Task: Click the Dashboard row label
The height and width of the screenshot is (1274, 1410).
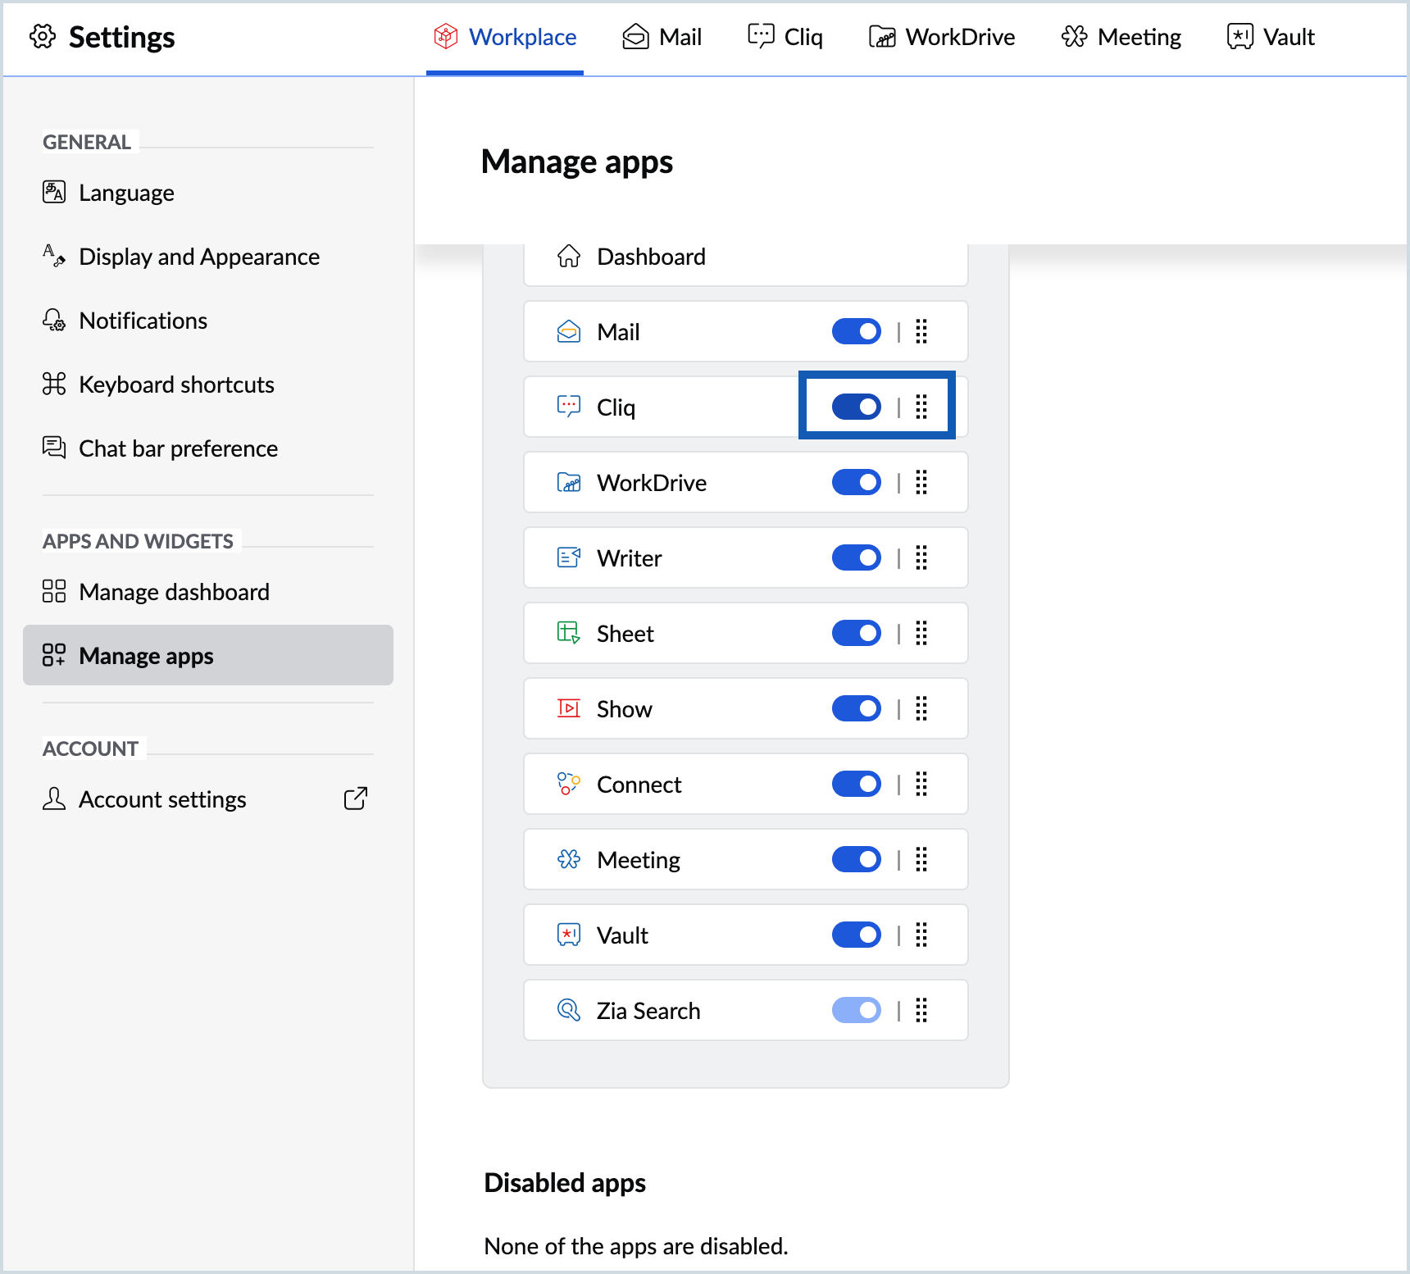Action: click(x=651, y=257)
